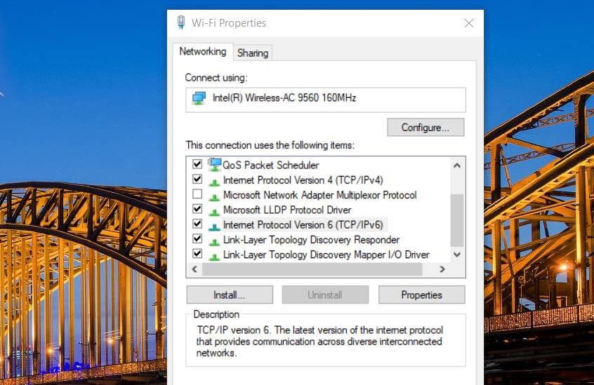Click the QoS Packet Scheduler icon
594x385 pixels.
(x=215, y=165)
